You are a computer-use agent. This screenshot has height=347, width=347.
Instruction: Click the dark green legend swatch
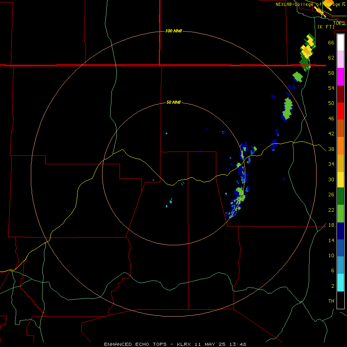click(340, 196)
